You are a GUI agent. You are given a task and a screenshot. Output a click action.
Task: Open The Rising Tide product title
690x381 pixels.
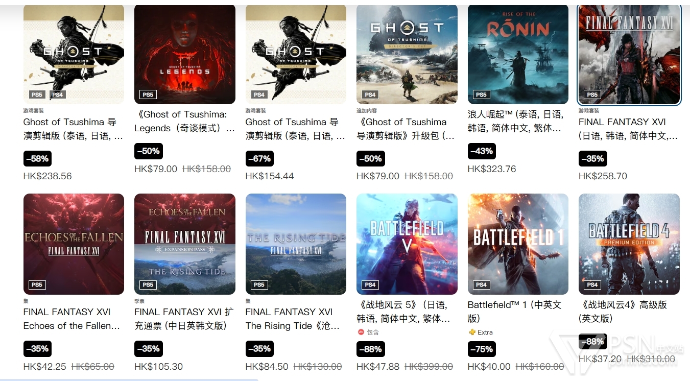[293, 319]
